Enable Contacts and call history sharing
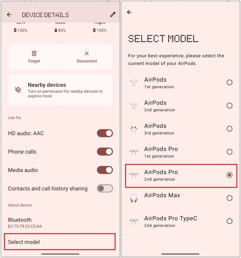 tap(105, 189)
